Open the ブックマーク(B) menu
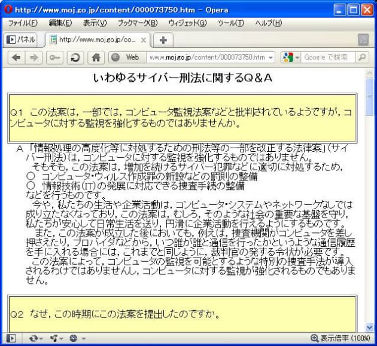 point(138,23)
